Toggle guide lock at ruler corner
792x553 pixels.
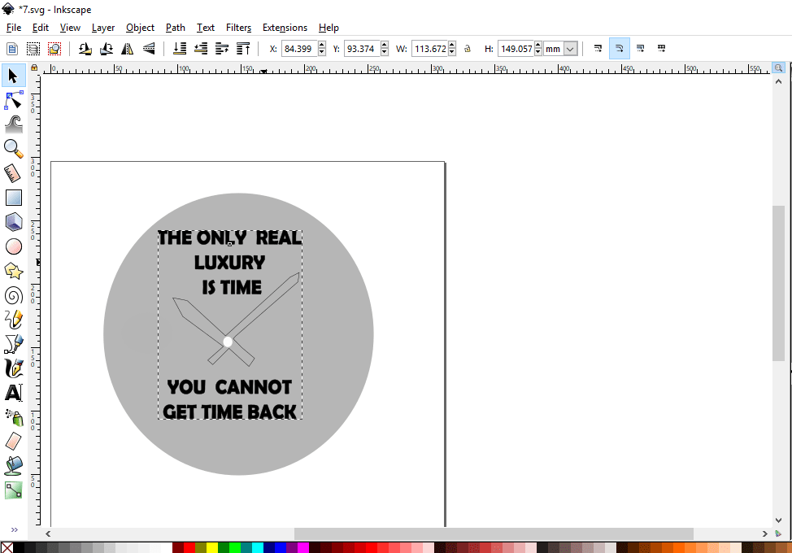pos(34,67)
